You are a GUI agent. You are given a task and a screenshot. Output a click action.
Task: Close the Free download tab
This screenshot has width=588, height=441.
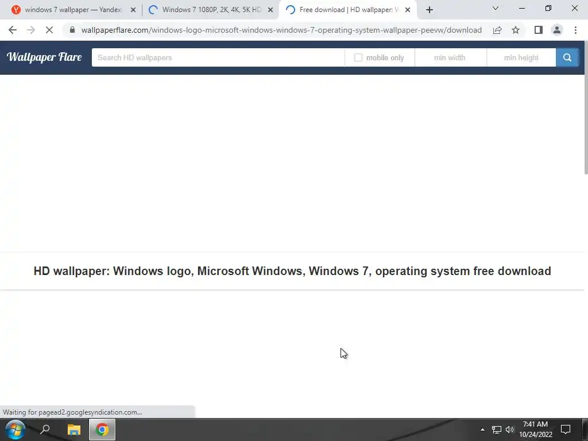(x=408, y=10)
